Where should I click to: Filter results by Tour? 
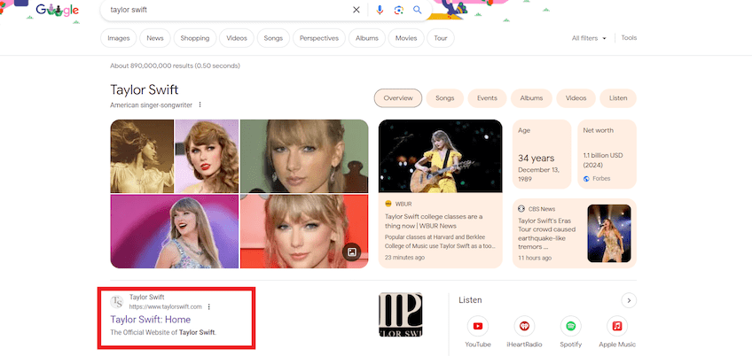(441, 38)
